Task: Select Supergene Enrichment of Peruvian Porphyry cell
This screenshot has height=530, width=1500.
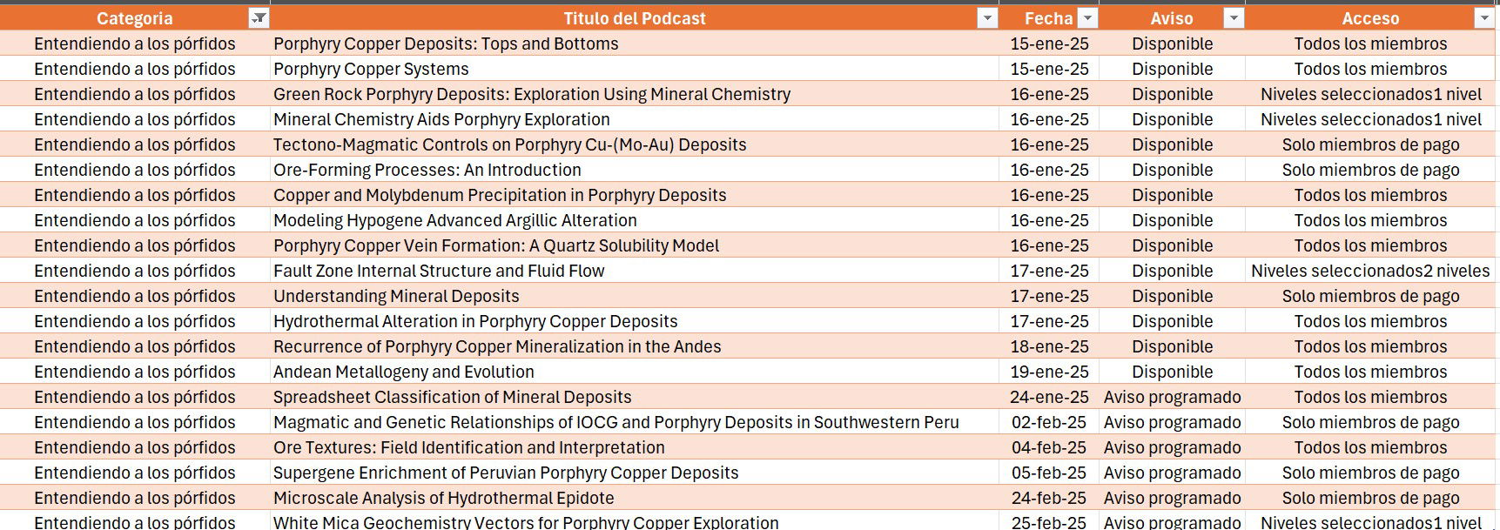Action: (506, 473)
